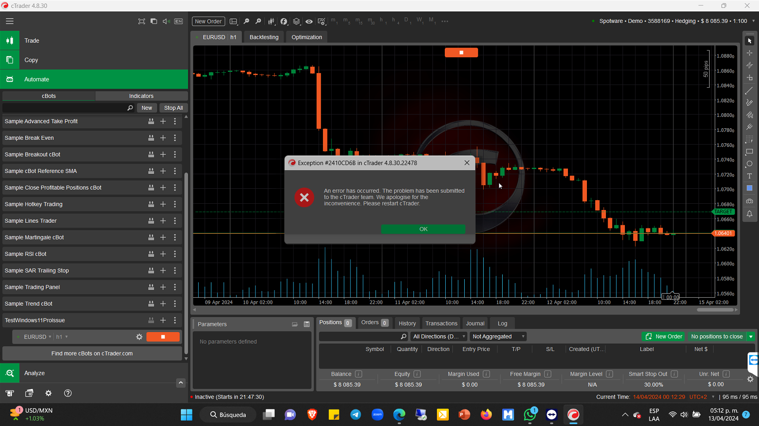This screenshot has height=426, width=759.
Task: Open the Orders tab
Action: tap(374, 323)
